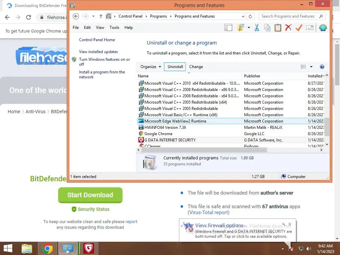Open the Edit menu
Image resolution: width=340 pixels, height=255 pixels.
(x=87, y=28)
